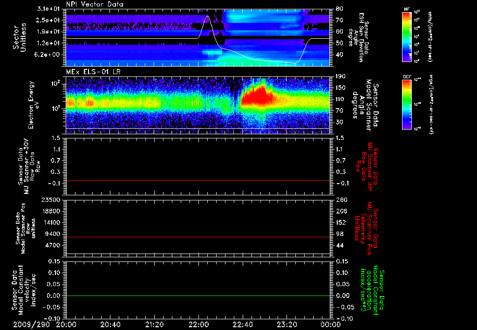
Task: Click the 1.9e+01 sector tick label
Action: click(49, 32)
